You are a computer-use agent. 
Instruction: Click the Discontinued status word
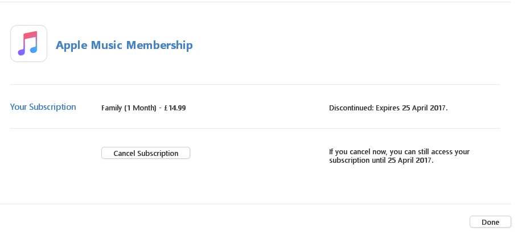[x=351, y=108]
